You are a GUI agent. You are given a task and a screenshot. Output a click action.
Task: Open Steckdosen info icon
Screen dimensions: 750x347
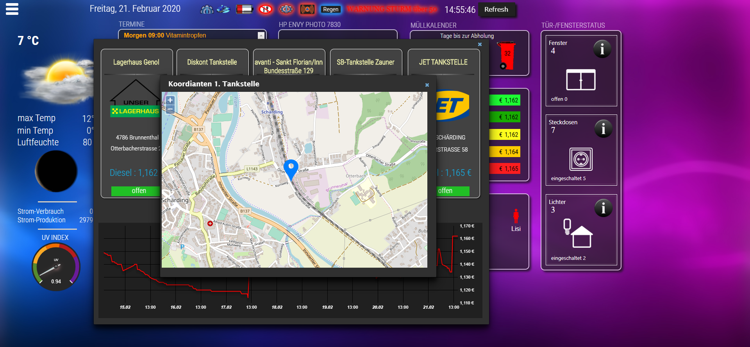coord(603,129)
